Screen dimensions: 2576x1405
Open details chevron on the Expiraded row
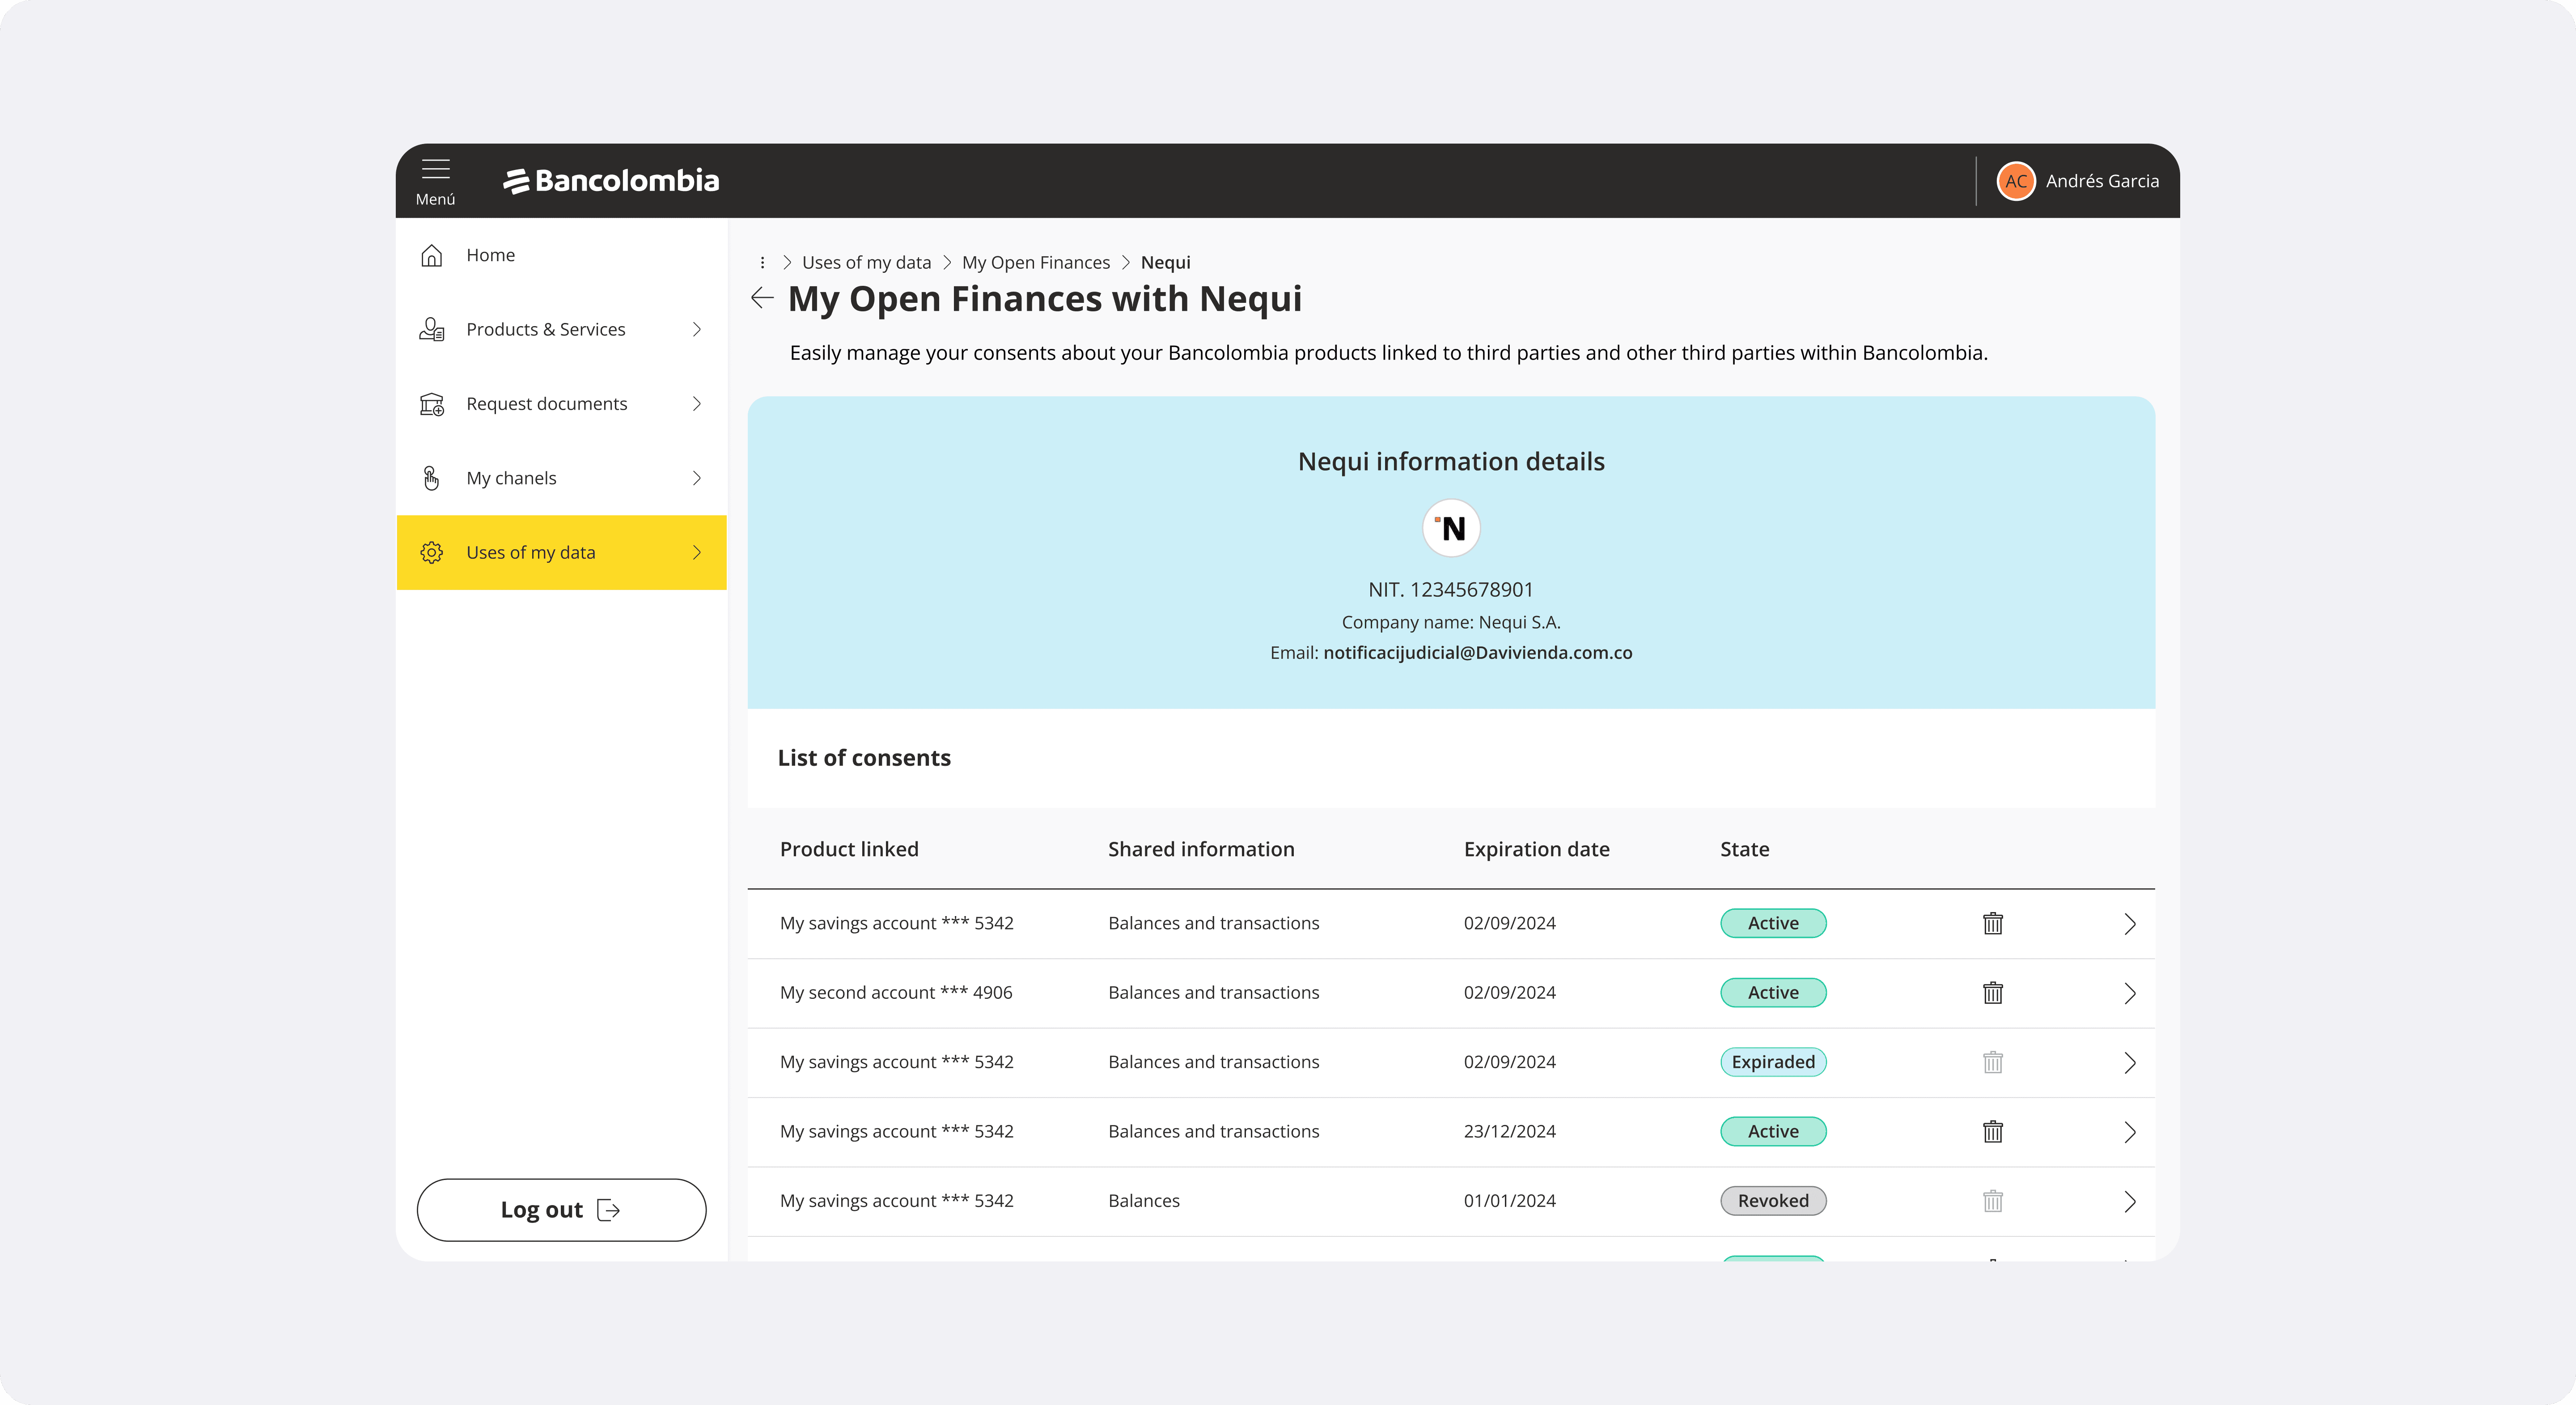2130,1062
